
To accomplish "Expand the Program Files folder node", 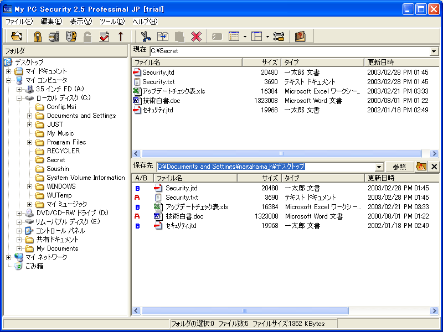I will pos(30,142).
